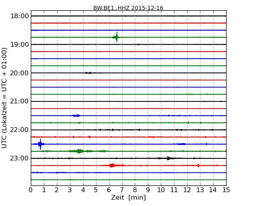The image size is (257, 206).
Task: Click the 14 tick label on the minute axis
Action: (213, 190)
